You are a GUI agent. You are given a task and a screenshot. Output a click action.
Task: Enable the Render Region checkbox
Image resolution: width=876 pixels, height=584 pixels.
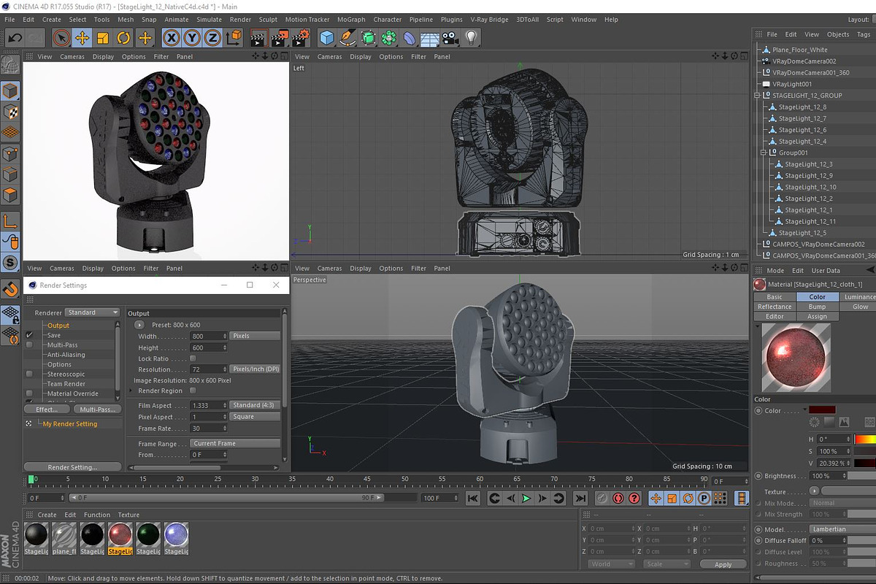[193, 391]
